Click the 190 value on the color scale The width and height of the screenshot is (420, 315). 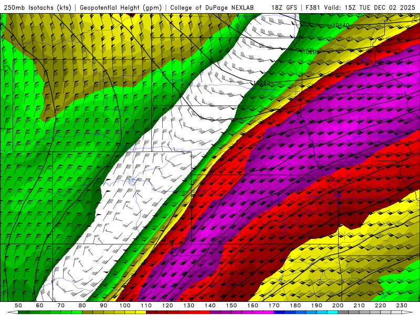(x=317, y=306)
